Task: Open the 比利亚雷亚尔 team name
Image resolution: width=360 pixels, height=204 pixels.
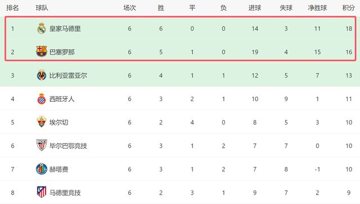Action: click(x=68, y=75)
